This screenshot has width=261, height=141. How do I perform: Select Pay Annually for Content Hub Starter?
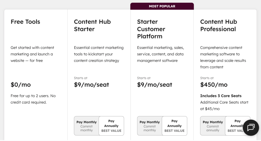[x=111, y=126]
